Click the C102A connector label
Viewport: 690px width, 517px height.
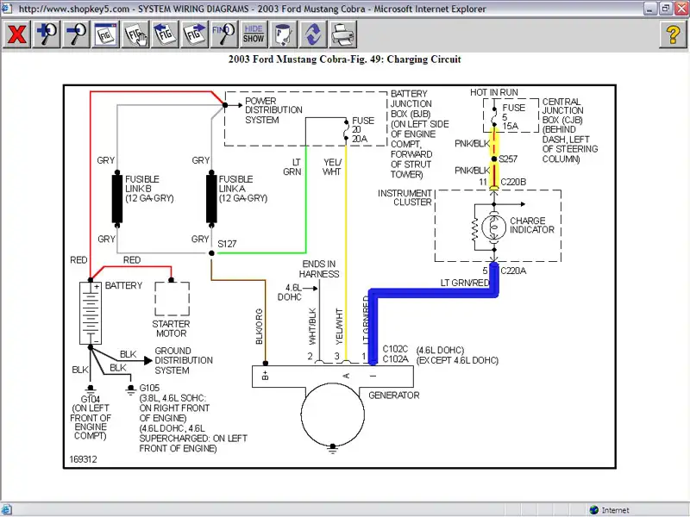tap(395, 359)
